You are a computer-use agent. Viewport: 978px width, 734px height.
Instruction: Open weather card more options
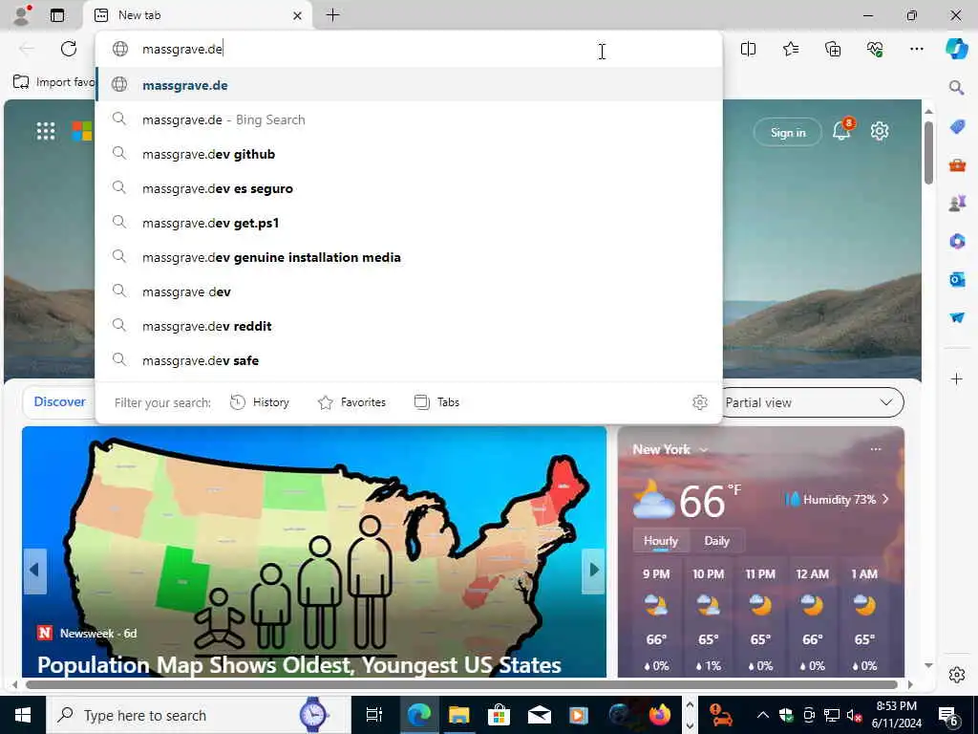click(876, 449)
